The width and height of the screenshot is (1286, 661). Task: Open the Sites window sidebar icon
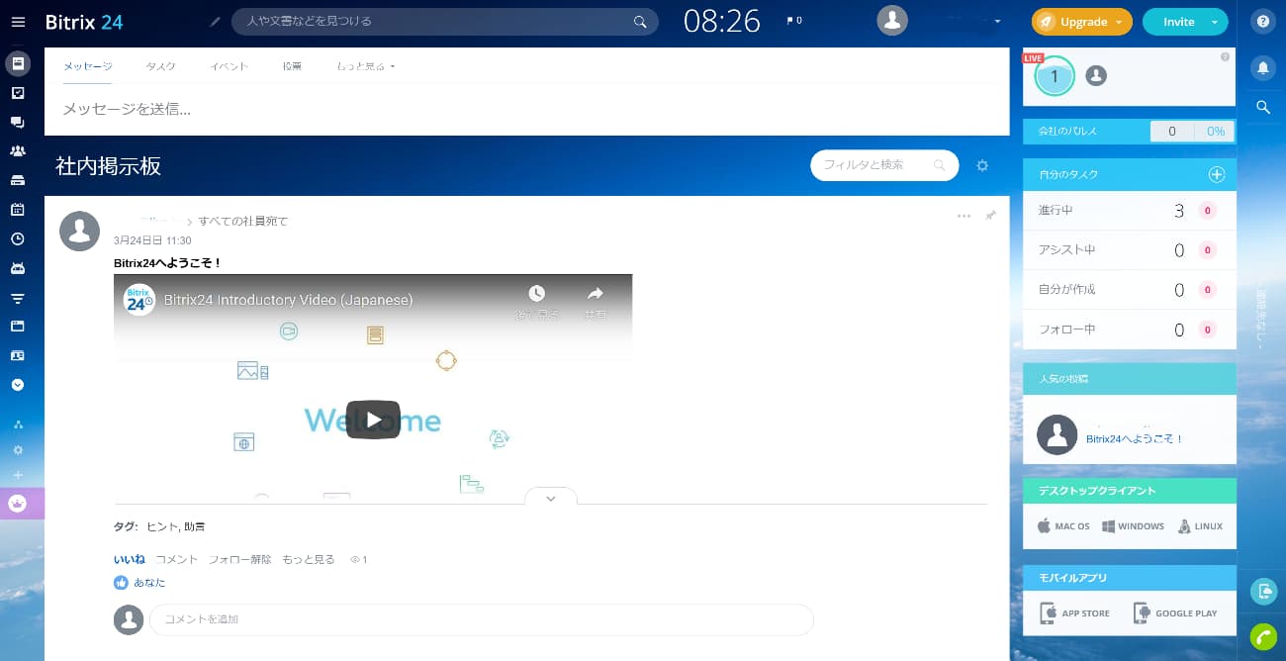point(18,326)
